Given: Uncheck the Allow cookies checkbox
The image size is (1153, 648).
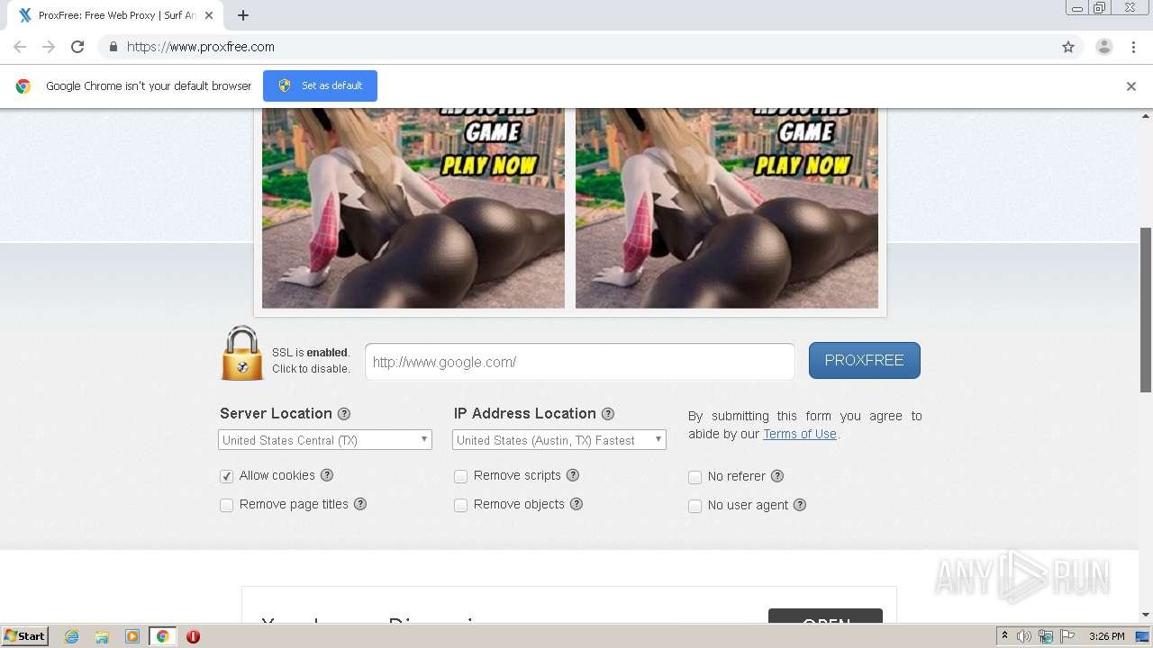Looking at the screenshot, I should click(227, 476).
